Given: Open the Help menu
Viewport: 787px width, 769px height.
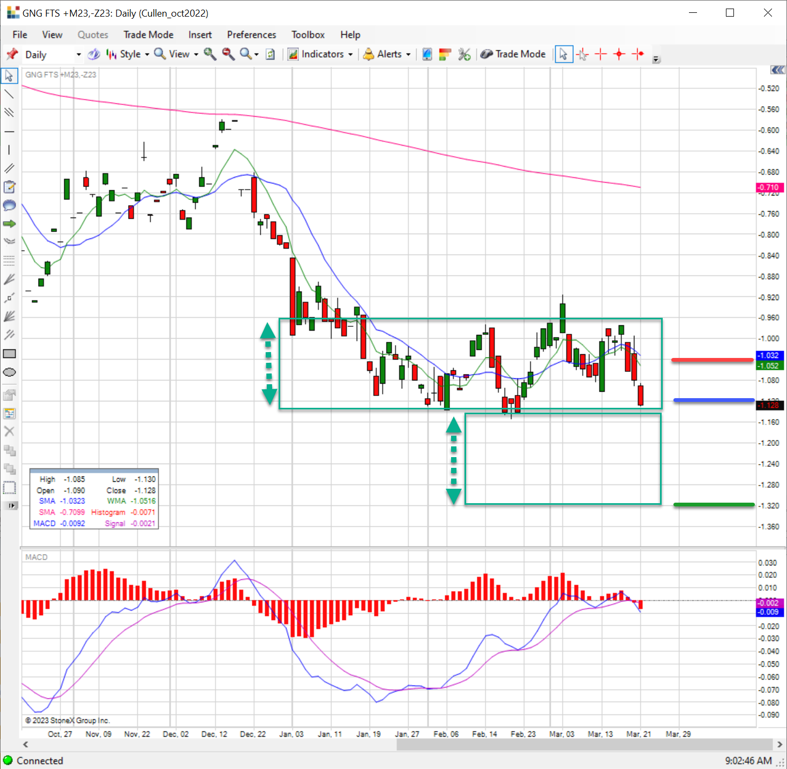Looking at the screenshot, I should point(350,35).
